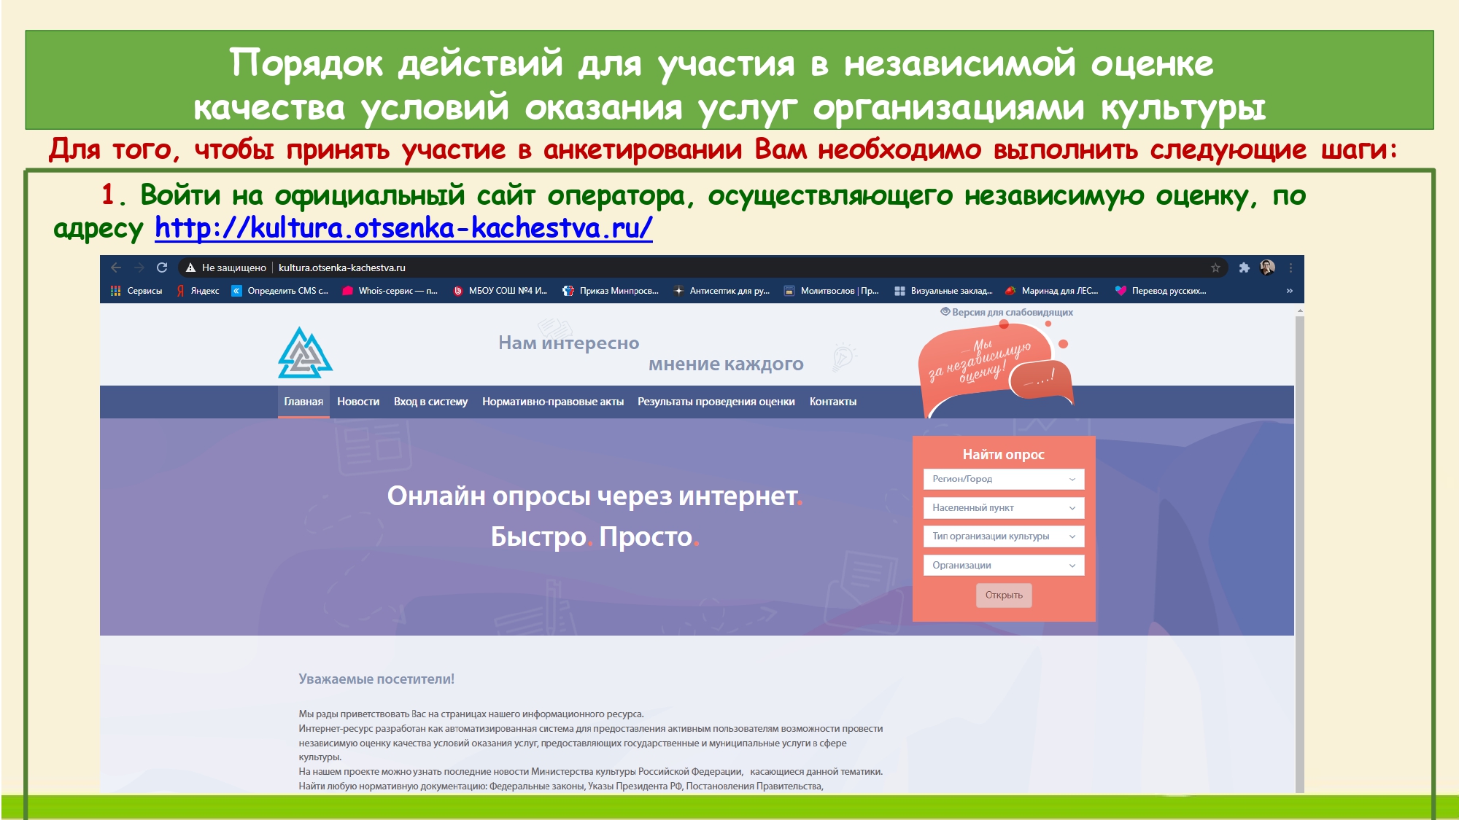Open Нормативно-правовые акты menu item
Screen dimensions: 1459x820
(553, 402)
